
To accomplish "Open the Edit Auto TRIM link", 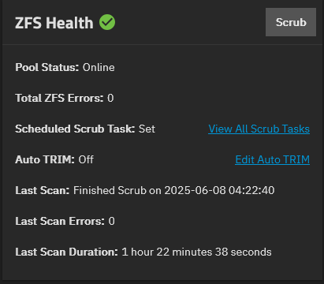I will tap(273, 159).
